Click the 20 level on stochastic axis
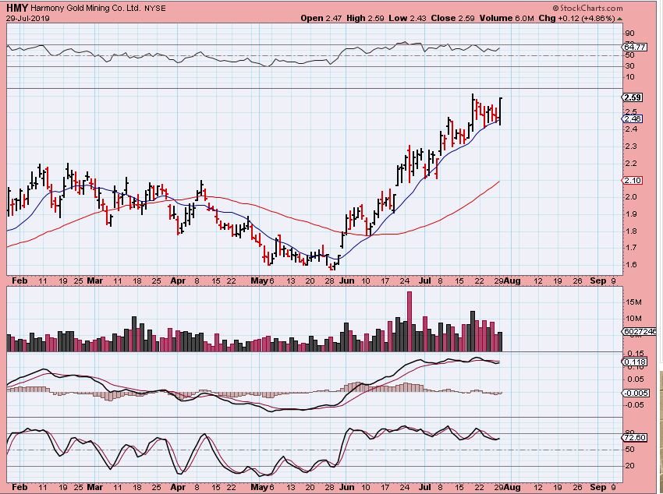The height and width of the screenshot is (494, 663). (629, 466)
